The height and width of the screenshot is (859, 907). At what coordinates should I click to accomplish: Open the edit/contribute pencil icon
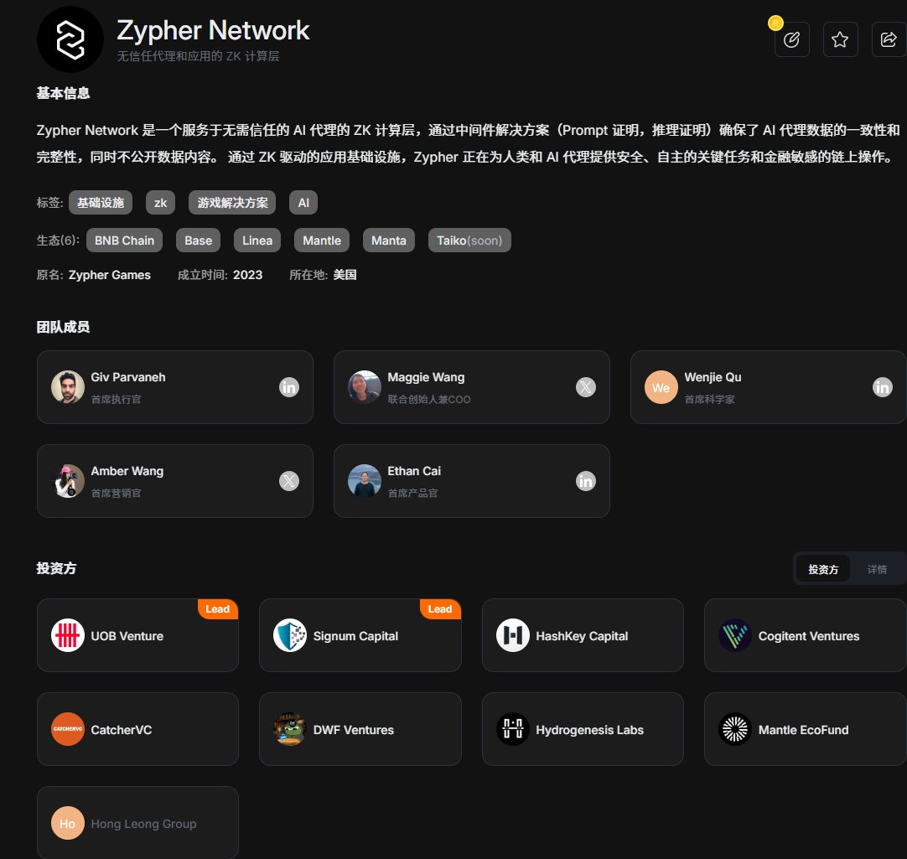coord(791,39)
